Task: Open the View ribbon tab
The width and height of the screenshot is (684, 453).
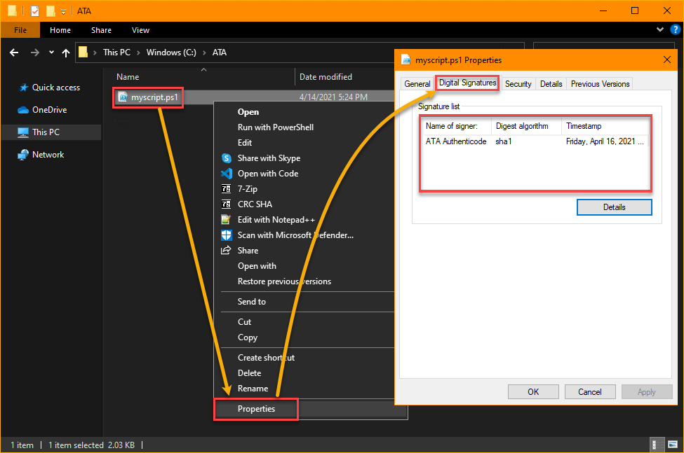Action: [x=140, y=30]
